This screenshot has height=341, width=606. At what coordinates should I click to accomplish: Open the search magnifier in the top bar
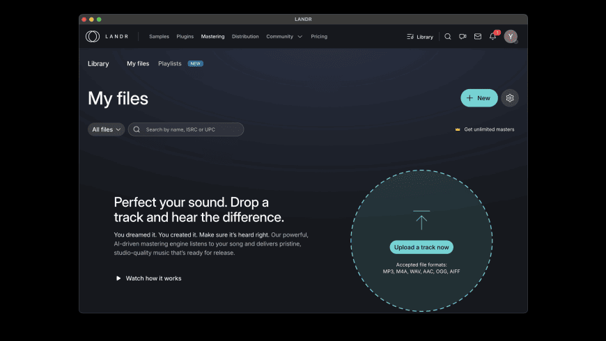pos(448,36)
